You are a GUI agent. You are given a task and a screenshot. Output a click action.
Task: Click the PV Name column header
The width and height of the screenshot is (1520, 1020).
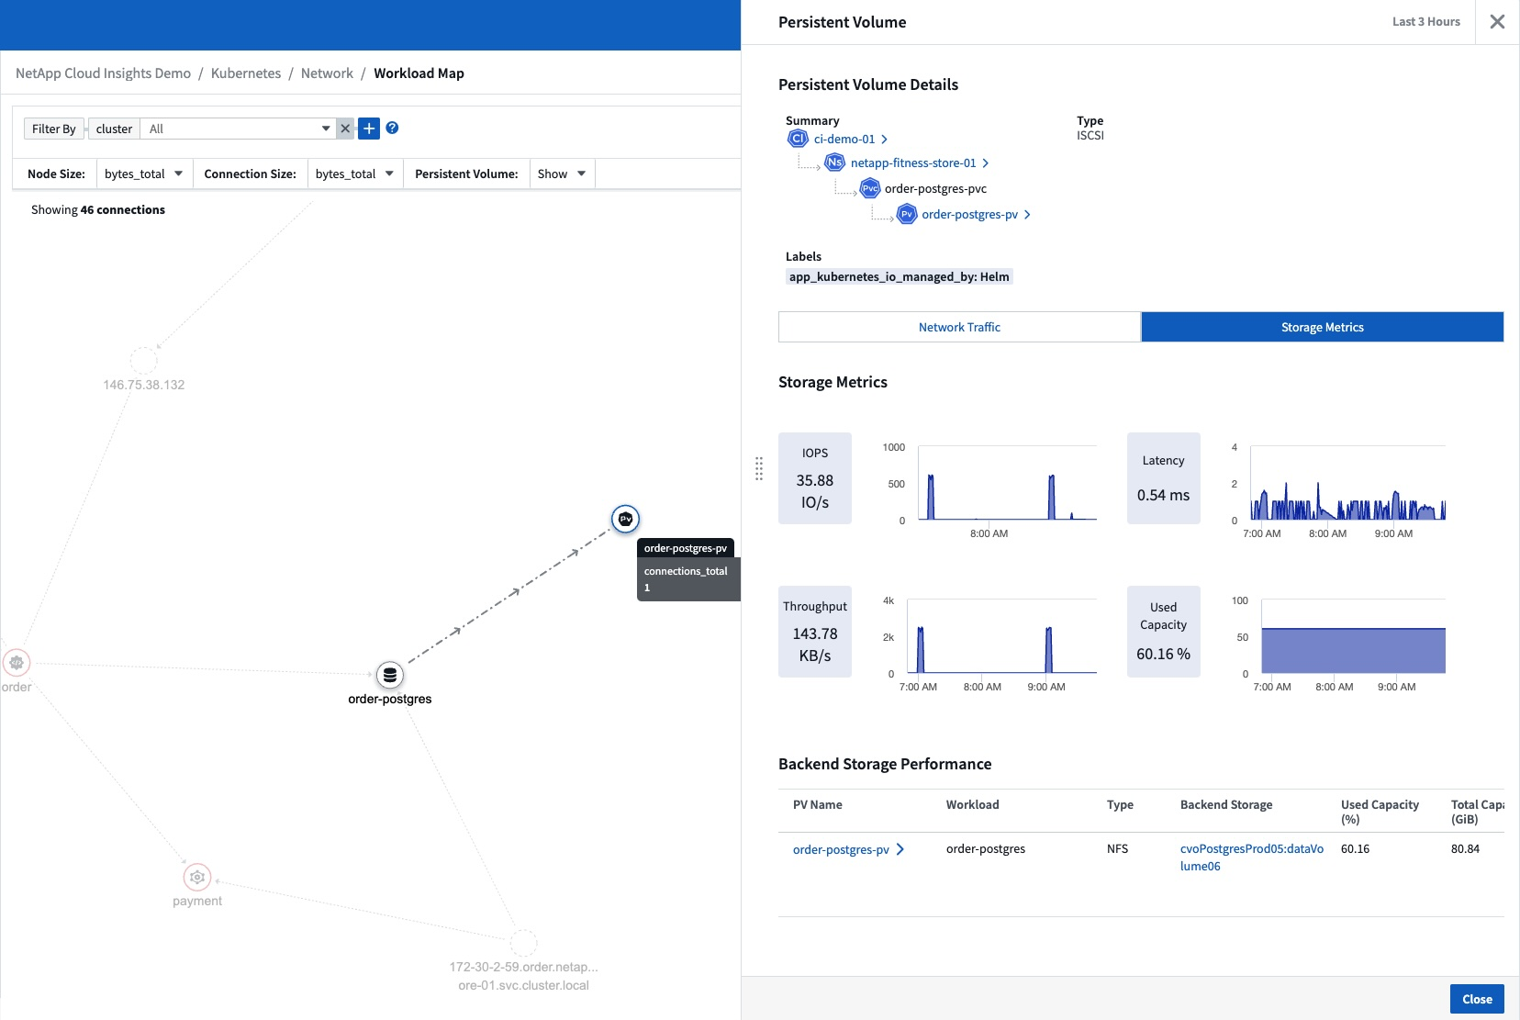pyautogui.click(x=818, y=805)
